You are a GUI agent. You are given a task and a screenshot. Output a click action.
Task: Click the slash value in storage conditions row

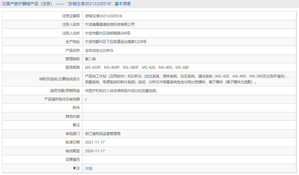86,99
